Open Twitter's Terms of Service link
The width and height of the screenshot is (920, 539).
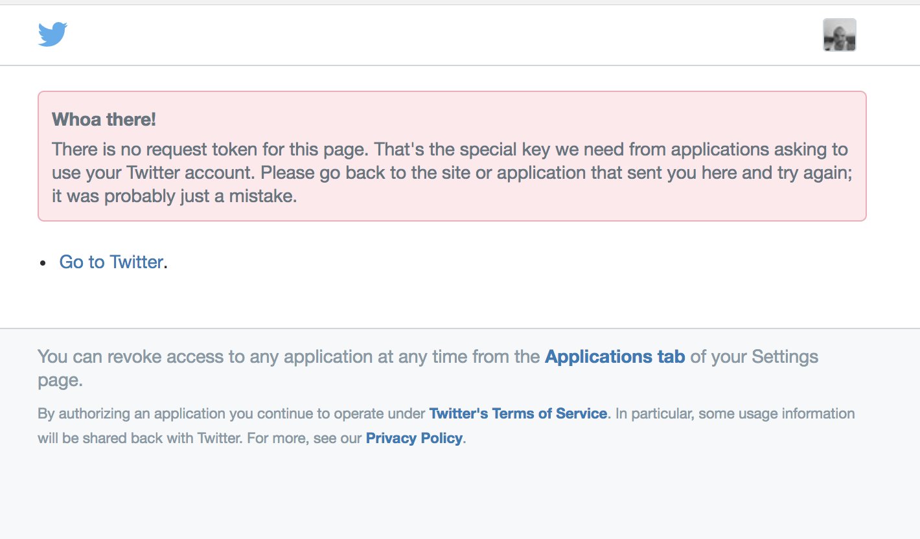click(518, 413)
